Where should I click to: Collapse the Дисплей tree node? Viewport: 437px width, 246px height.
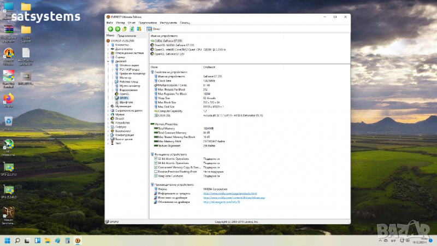point(108,61)
